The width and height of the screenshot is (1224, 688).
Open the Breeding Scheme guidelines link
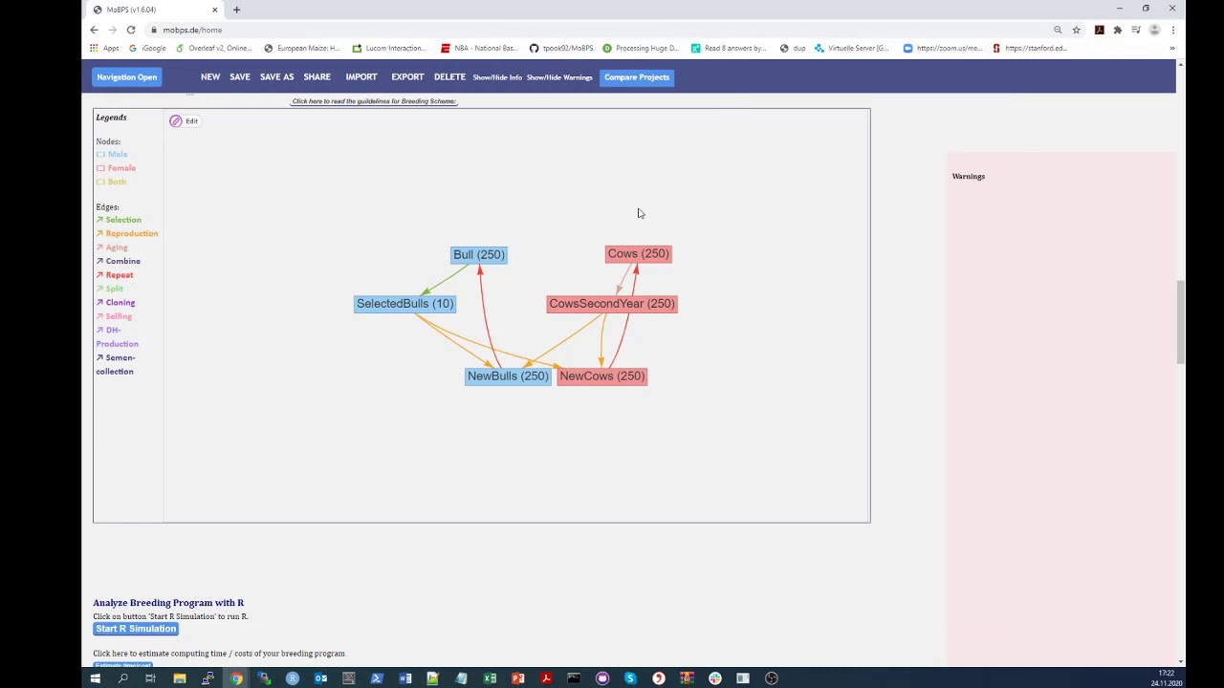(374, 101)
